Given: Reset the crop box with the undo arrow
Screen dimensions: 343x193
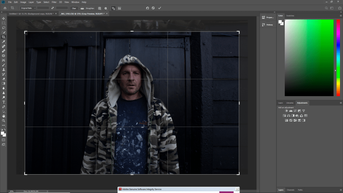Looking at the screenshot, I should [x=147, y=8].
